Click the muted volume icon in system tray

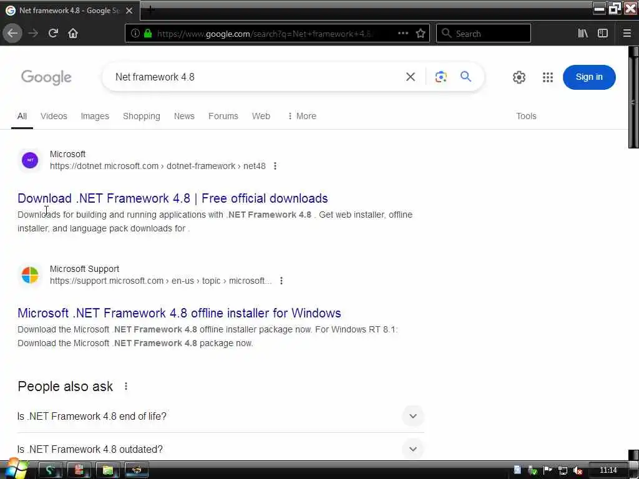pos(577,470)
